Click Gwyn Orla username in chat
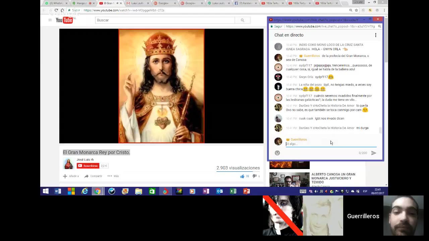The width and height of the screenshot is (429, 241). coord(306,77)
